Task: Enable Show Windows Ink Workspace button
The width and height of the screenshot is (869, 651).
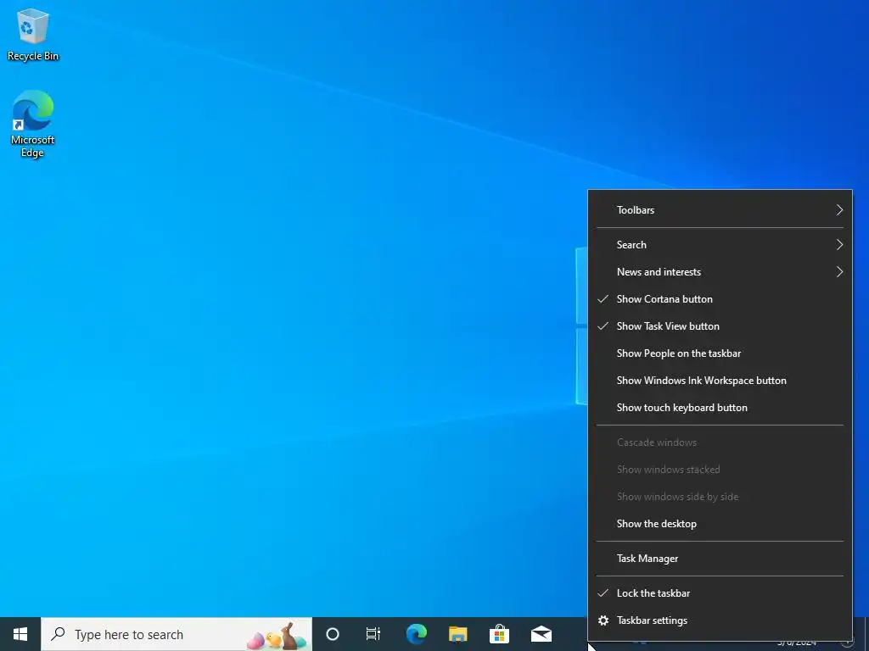Action: [720, 381]
